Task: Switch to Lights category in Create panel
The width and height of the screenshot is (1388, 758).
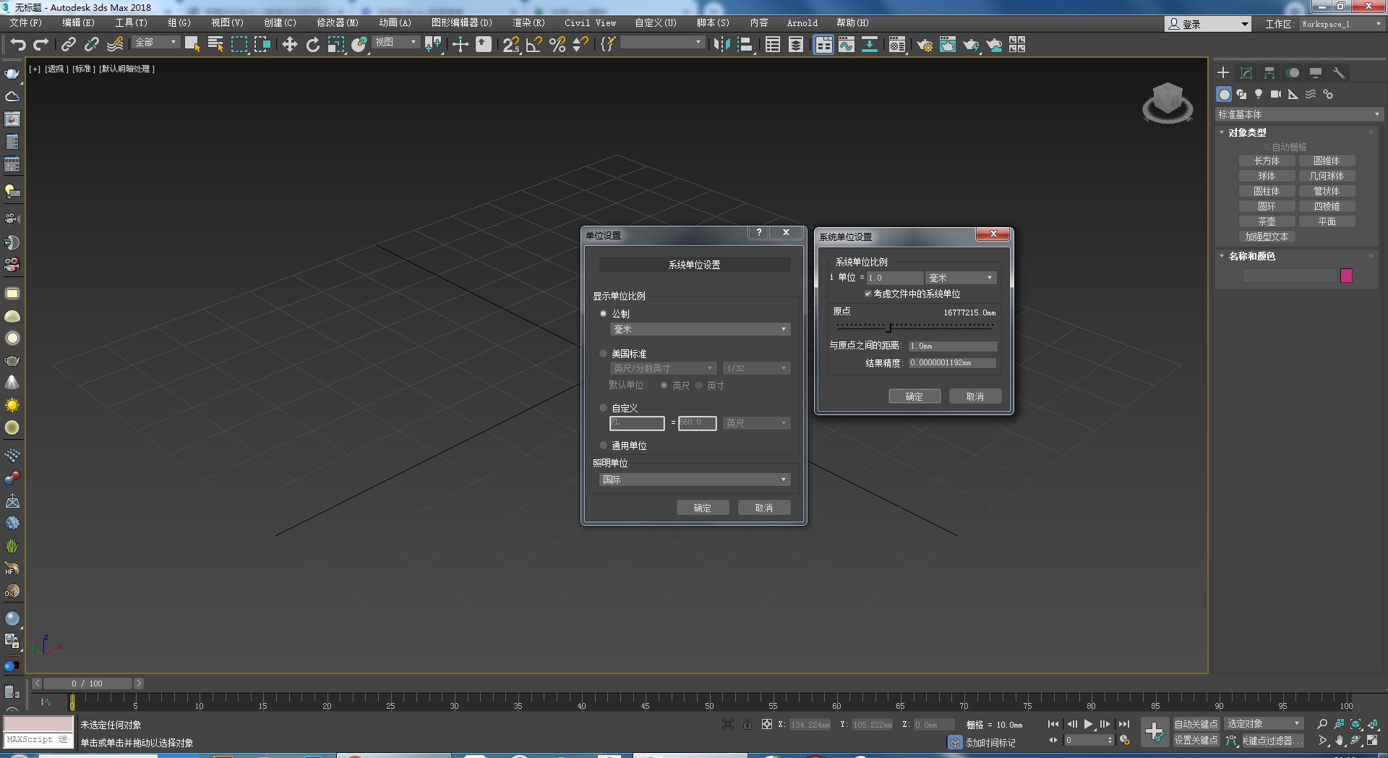Action: [1259, 94]
